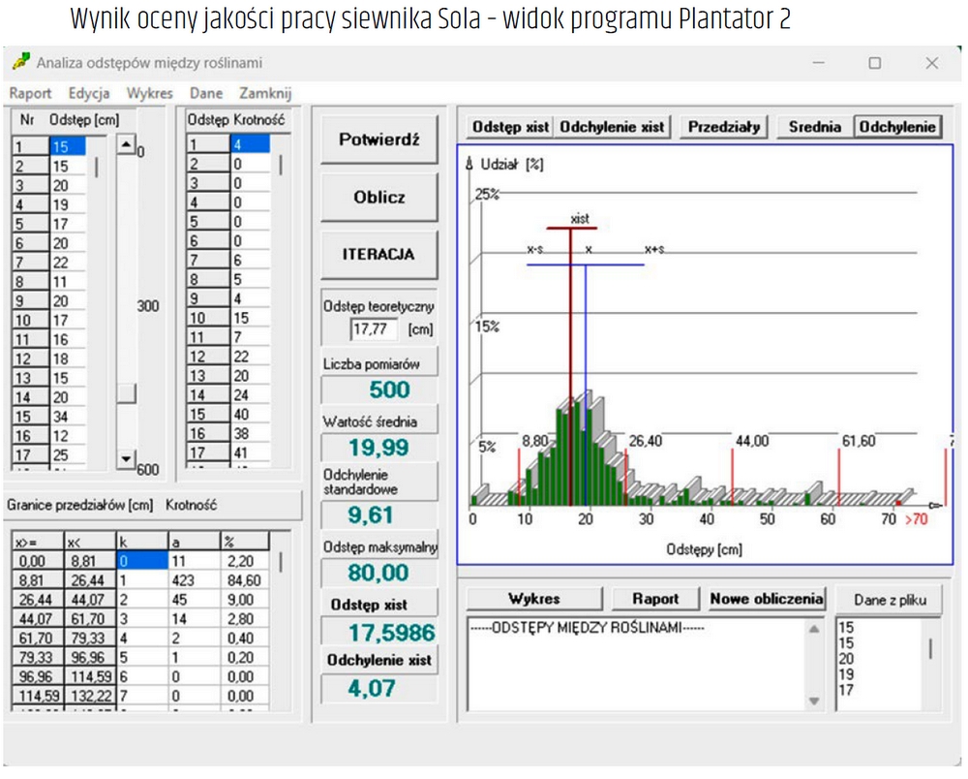Minimize the Analiza odstępów window
The width and height of the screenshot is (968, 779).
pos(819,62)
